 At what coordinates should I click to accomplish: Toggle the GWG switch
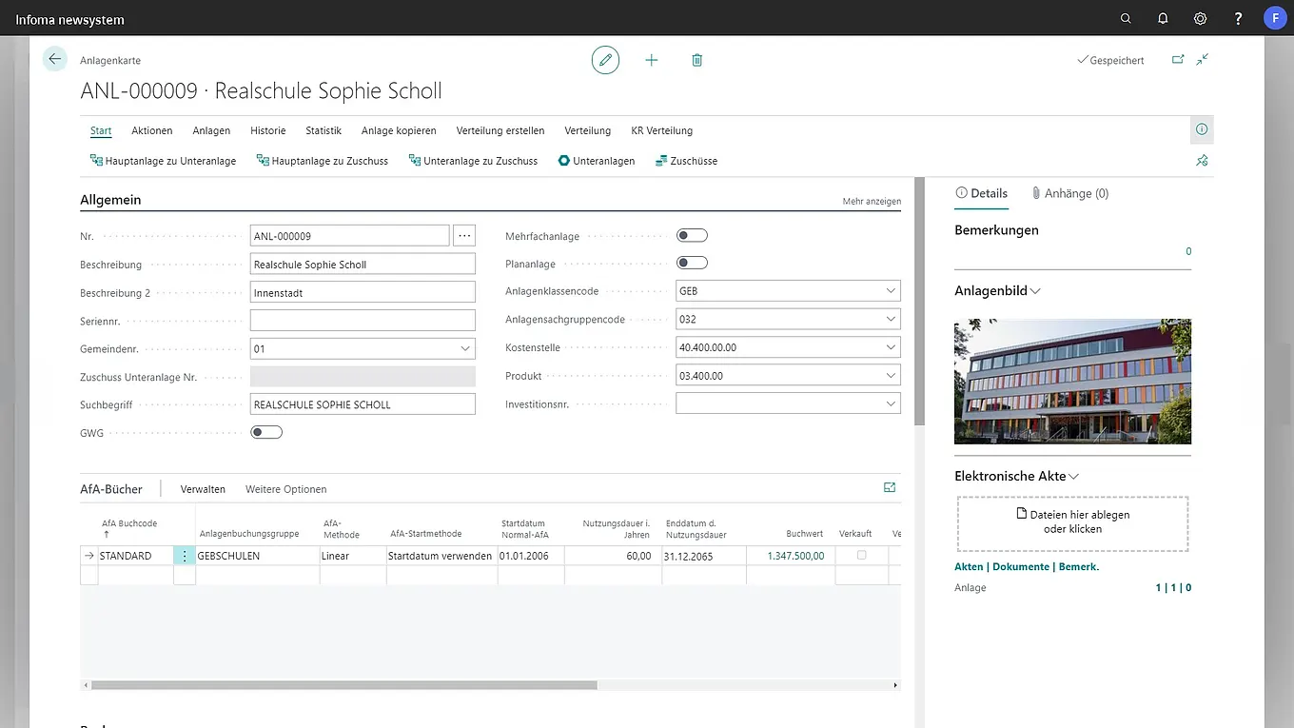tap(266, 432)
